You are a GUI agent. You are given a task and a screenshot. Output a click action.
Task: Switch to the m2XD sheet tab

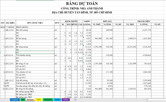point(57,100)
